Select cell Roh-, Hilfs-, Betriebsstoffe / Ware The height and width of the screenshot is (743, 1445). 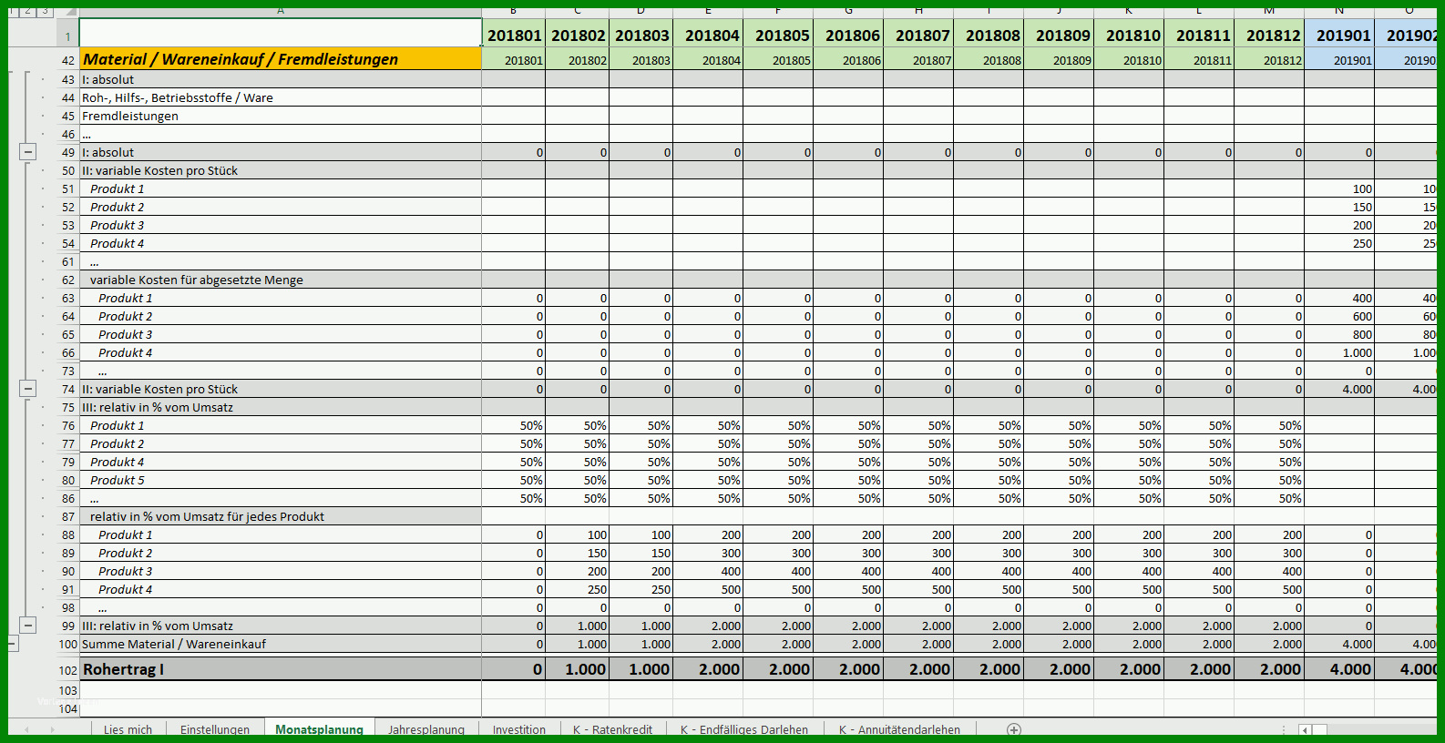[x=281, y=97]
